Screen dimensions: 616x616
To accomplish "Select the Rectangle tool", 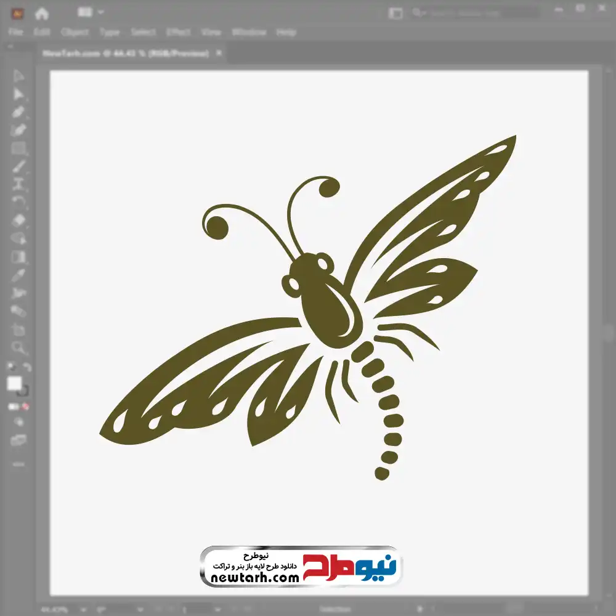I will [x=18, y=148].
